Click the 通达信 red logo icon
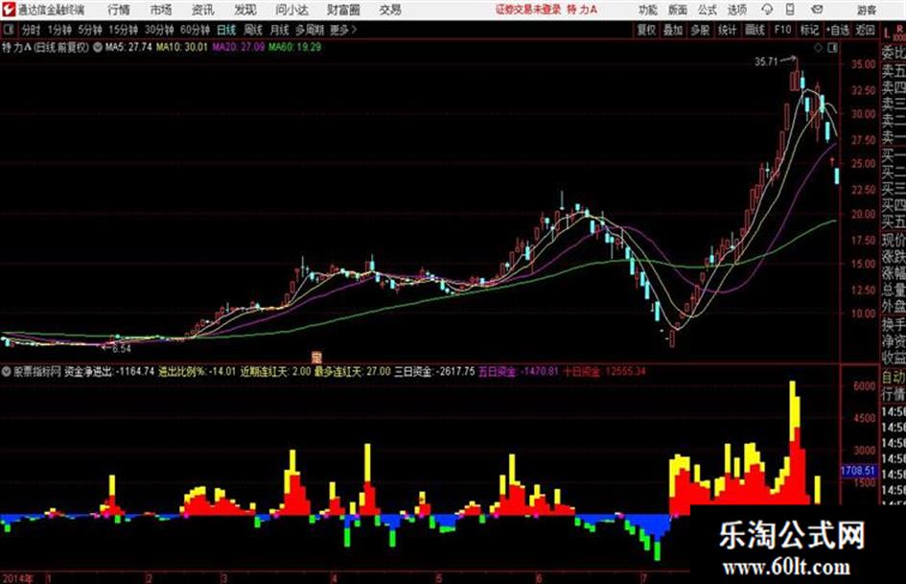 point(8,10)
